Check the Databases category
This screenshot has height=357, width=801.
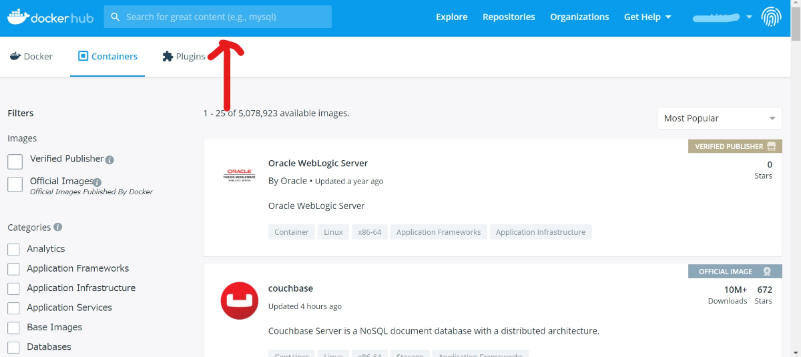point(13,347)
